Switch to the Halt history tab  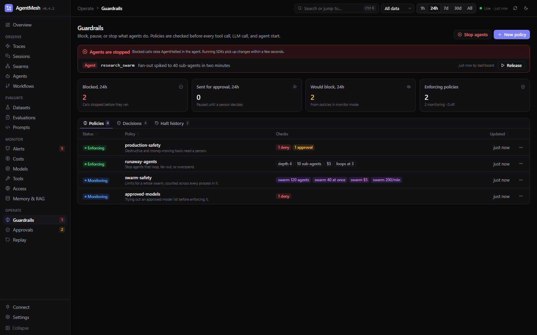pyautogui.click(x=172, y=123)
